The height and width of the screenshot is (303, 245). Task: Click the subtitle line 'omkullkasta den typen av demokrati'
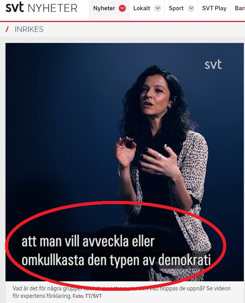[116, 260]
